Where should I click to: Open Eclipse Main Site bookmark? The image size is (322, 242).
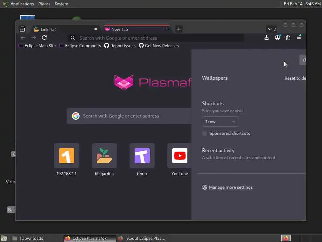pyautogui.click(x=37, y=46)
